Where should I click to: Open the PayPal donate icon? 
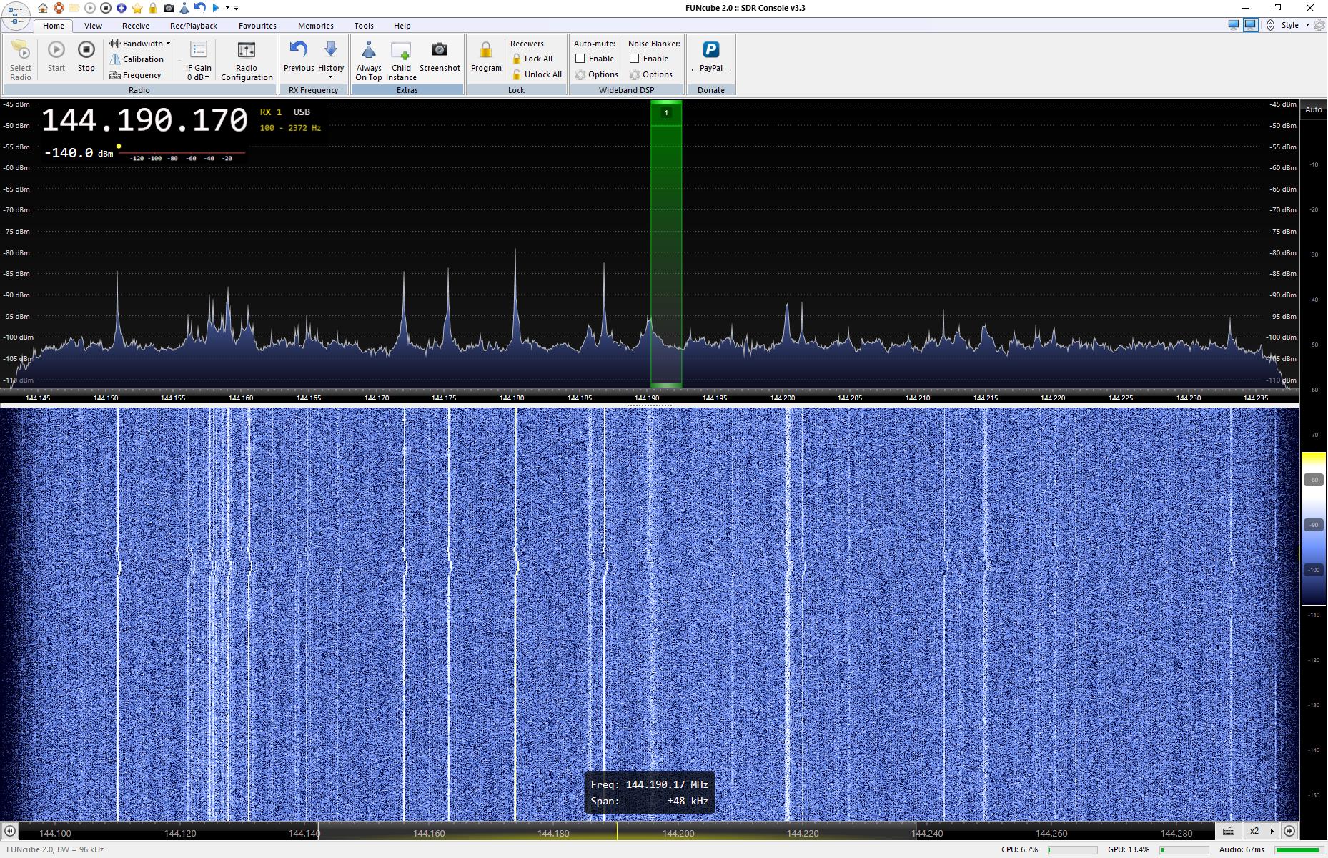pos(710,50)
